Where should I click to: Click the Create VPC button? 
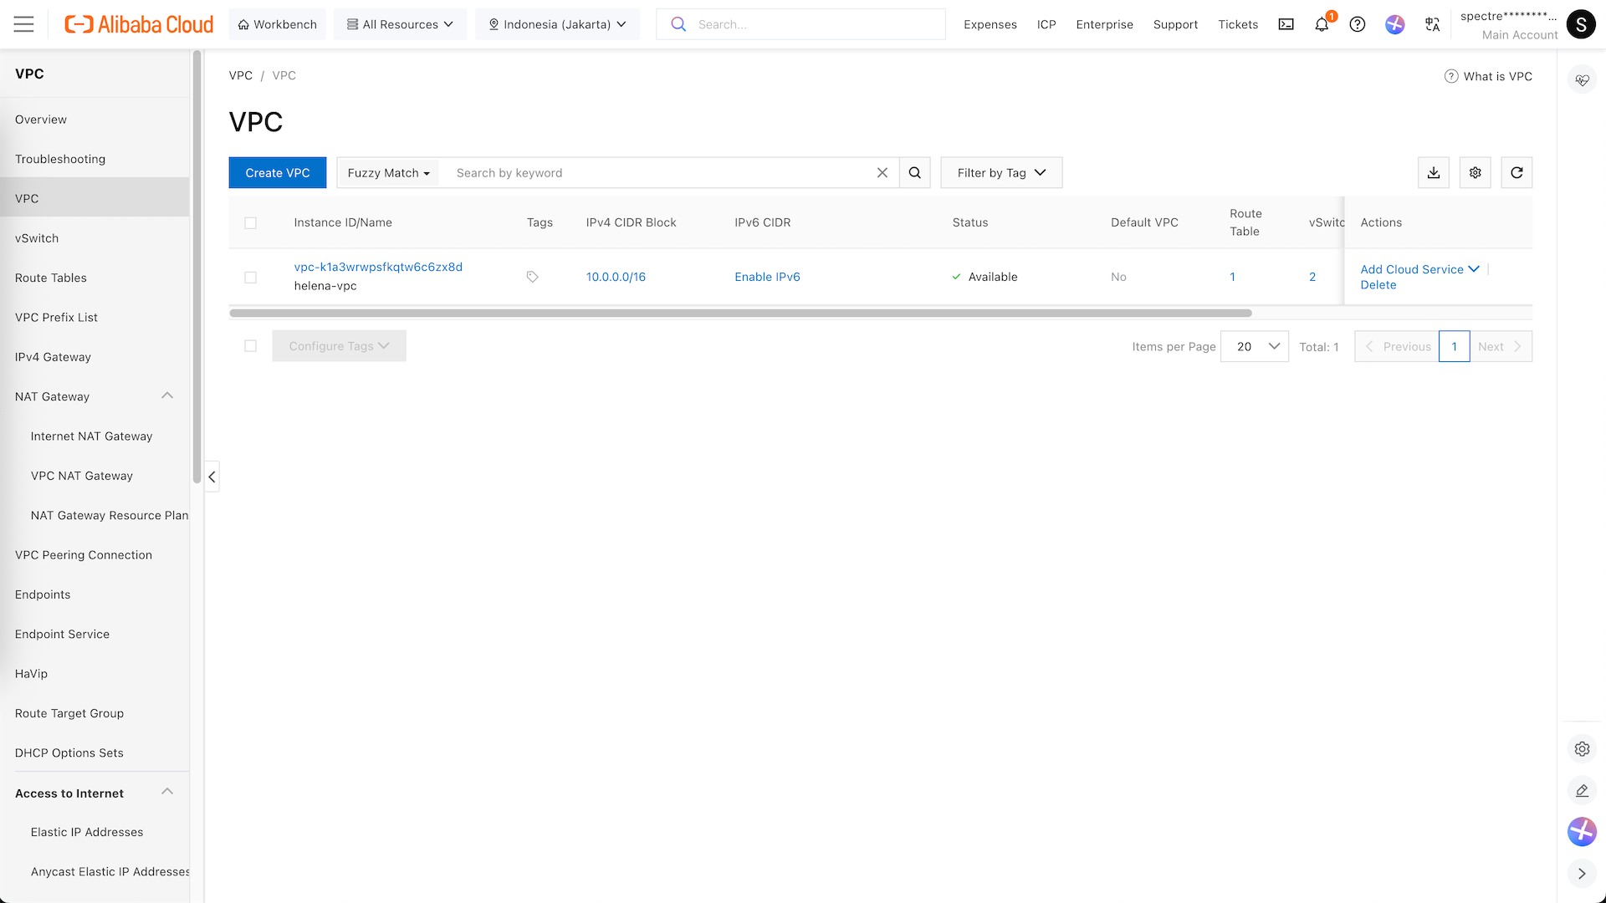[277, 172]
